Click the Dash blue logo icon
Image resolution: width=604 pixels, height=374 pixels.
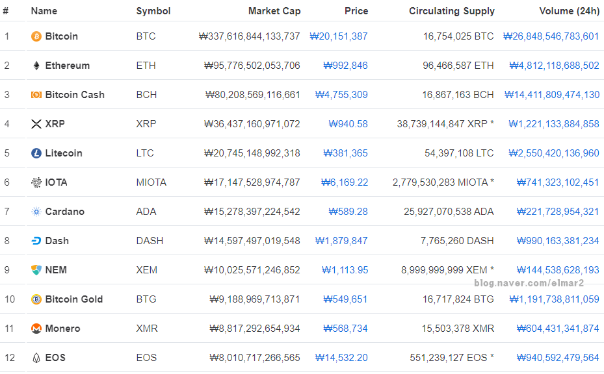point(36,242)
